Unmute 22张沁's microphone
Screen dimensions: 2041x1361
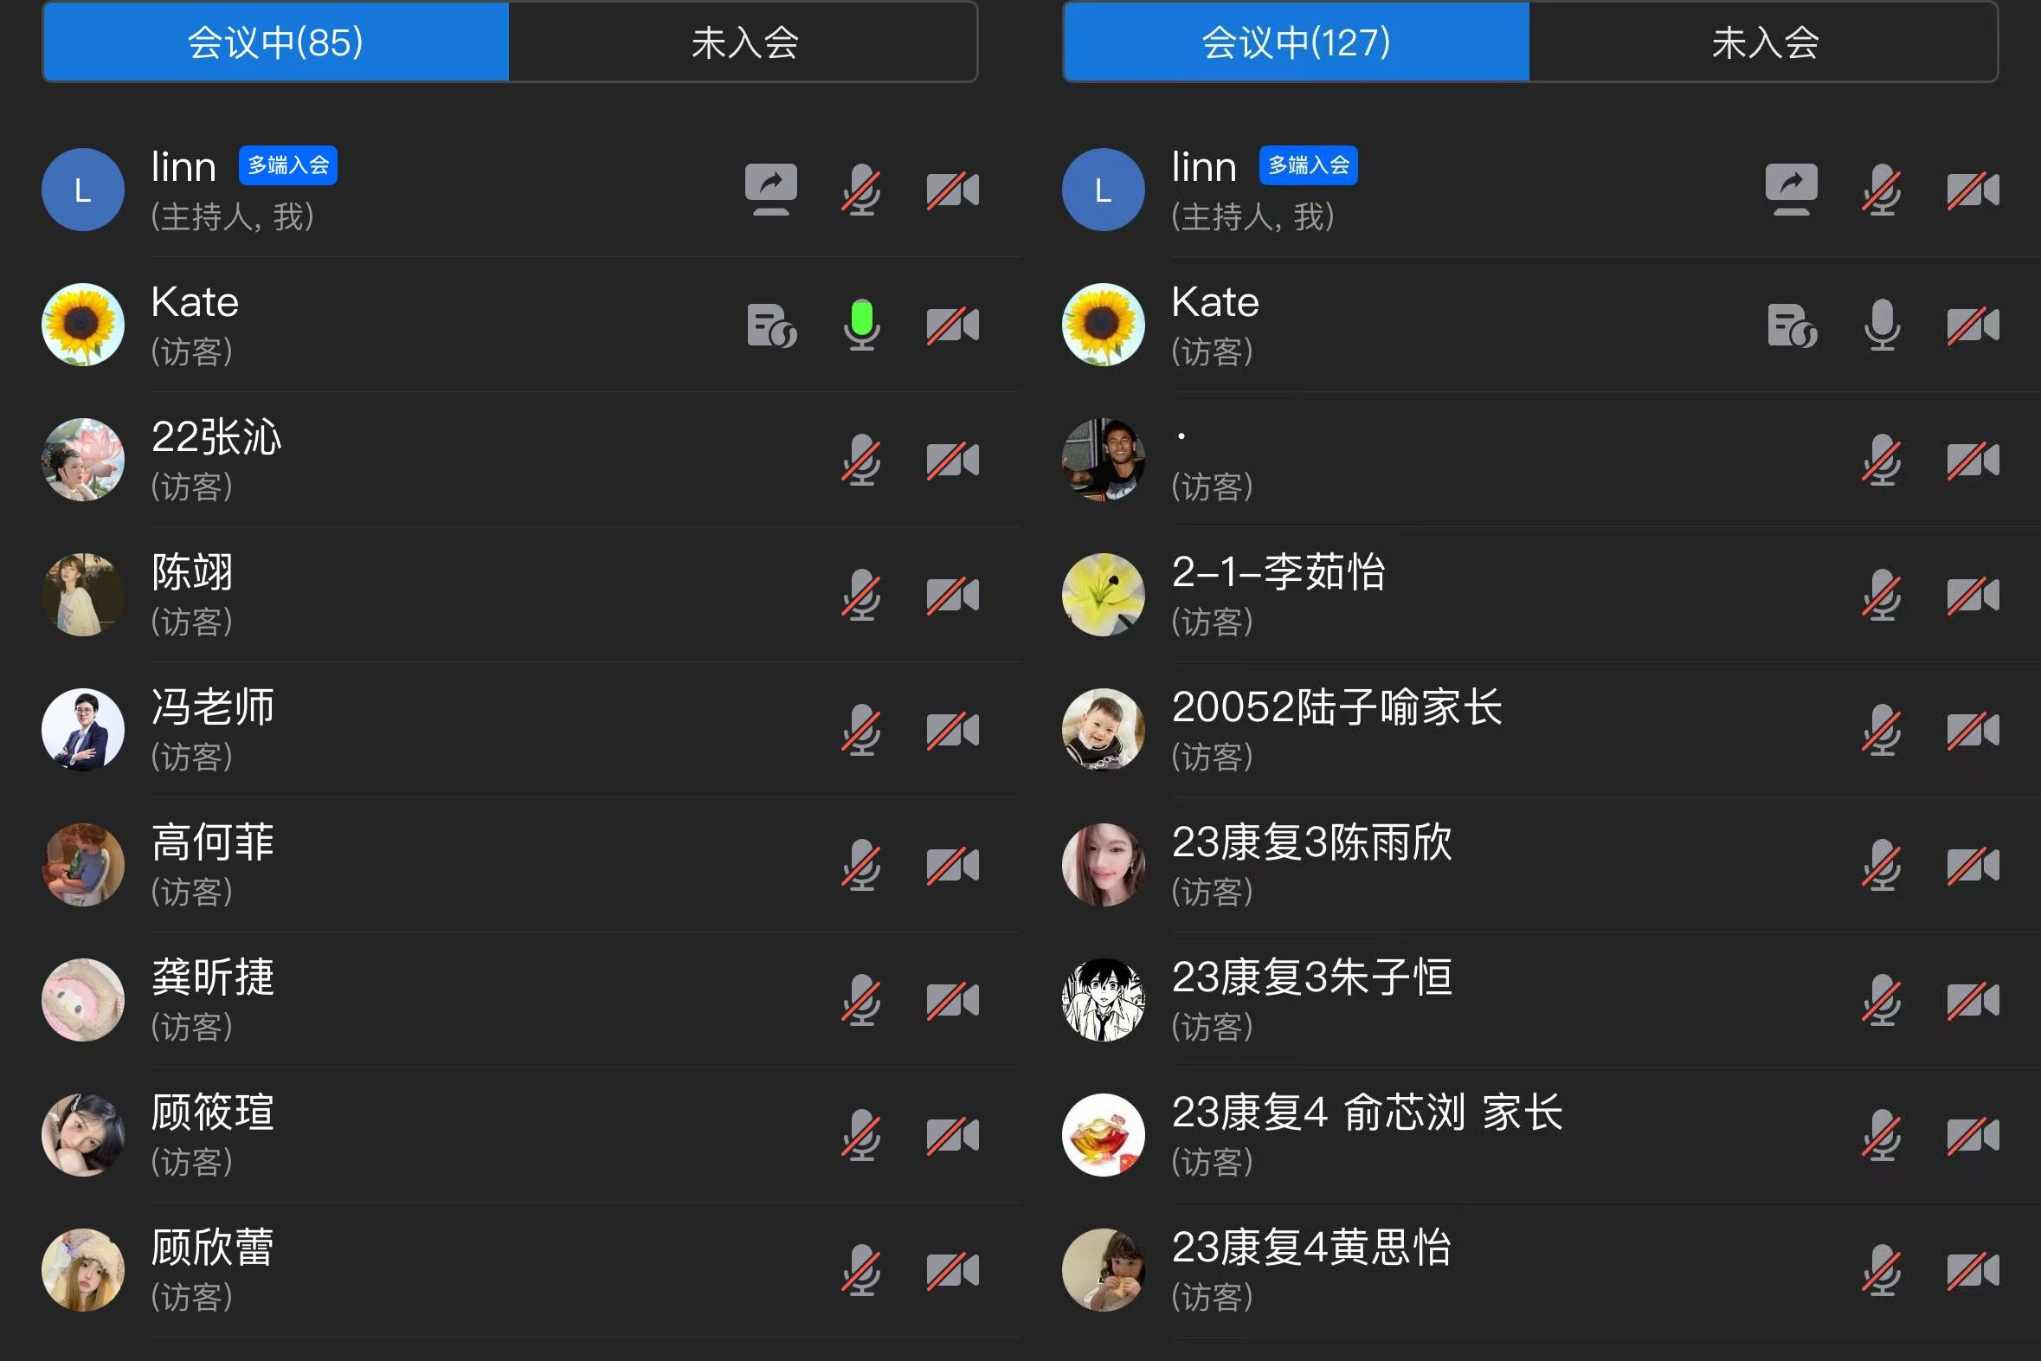[861, 460]
